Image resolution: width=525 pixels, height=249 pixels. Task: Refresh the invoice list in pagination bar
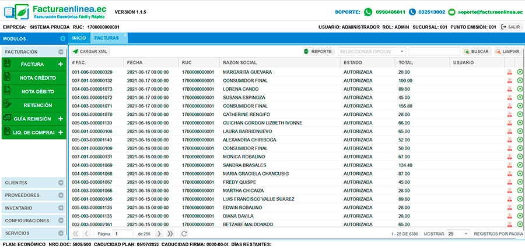coord(184,233)
